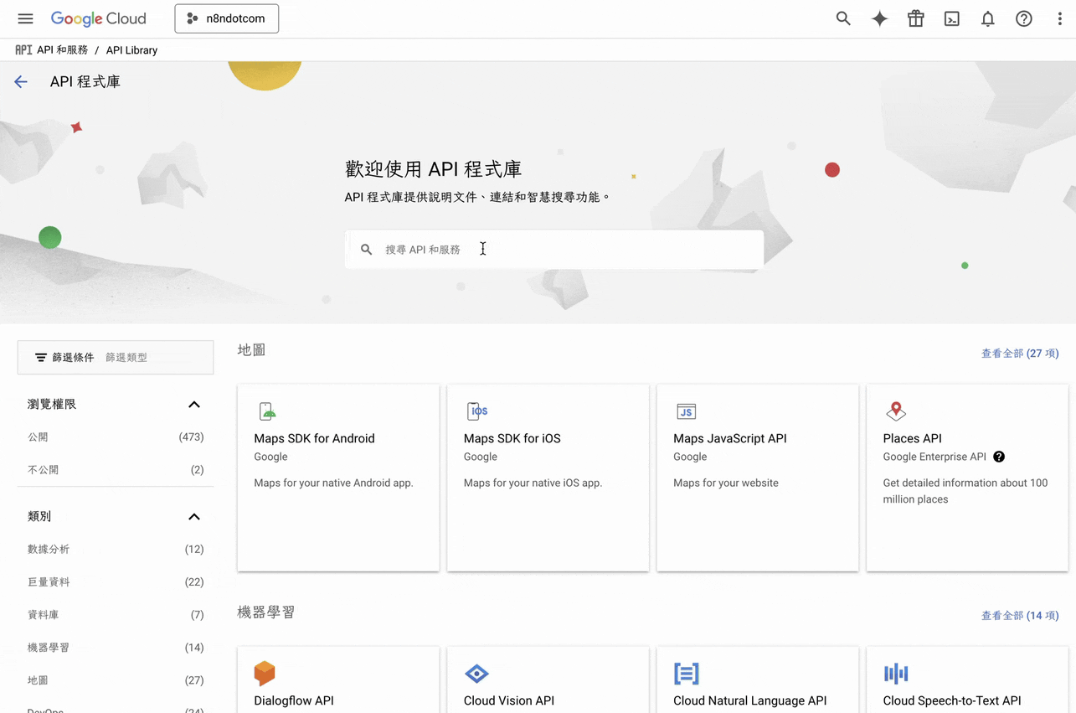Click API Library breadcrumb text

pyautogui.click(x=131, y=50)
